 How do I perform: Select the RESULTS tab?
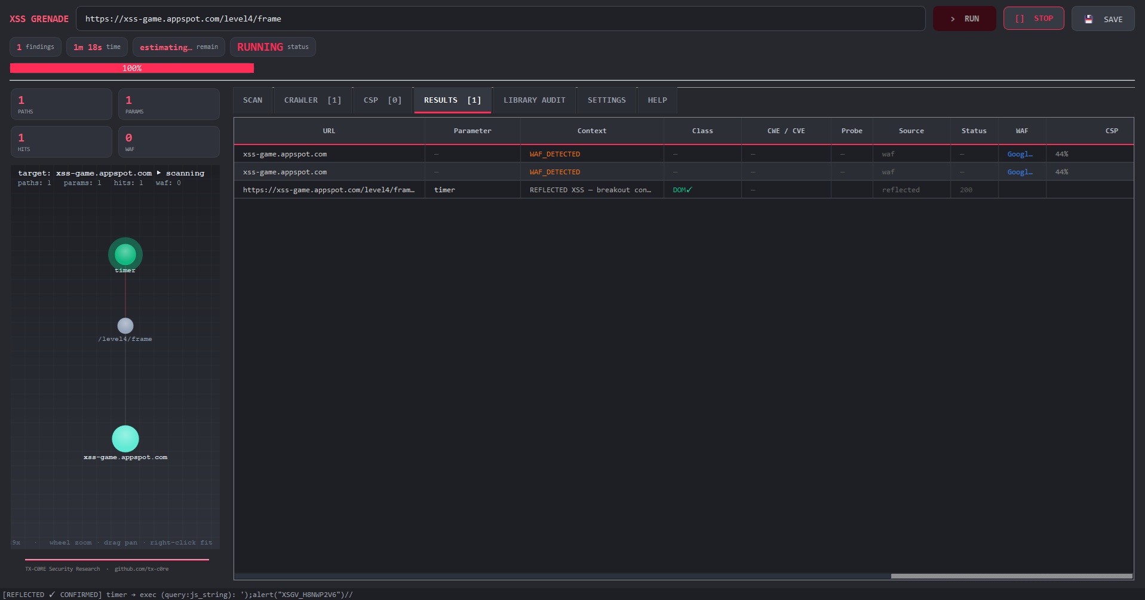click(x=452, y=100)
